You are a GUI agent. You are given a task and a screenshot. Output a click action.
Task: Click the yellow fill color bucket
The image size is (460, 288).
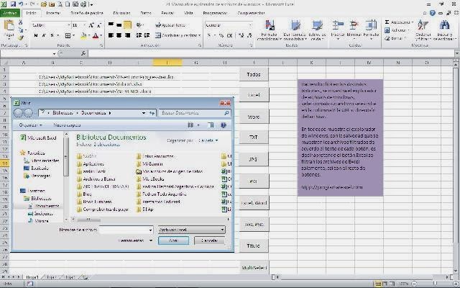coord(83,35)
